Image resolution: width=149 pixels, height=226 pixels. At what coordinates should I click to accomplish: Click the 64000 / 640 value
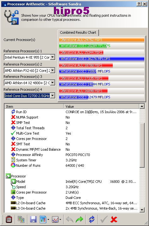pos(75,165)
